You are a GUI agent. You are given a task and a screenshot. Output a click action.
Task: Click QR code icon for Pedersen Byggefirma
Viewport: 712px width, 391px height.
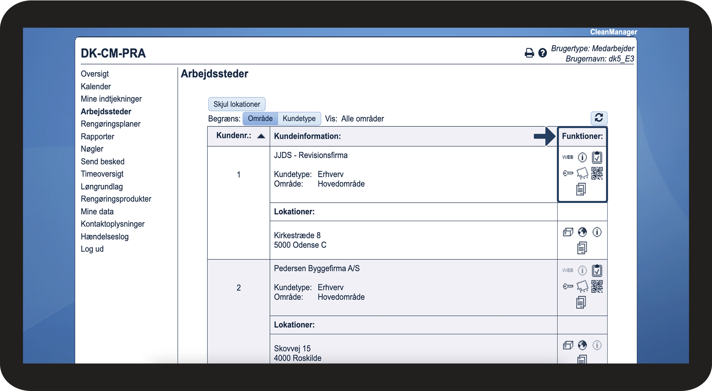[597, 287]
